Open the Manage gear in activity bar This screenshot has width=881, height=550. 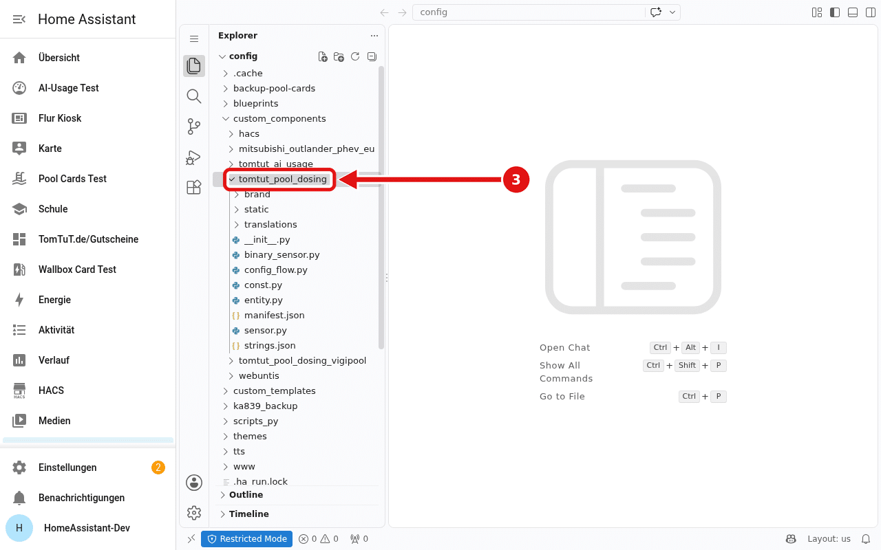pyautogui.click(x=194, y=513)
